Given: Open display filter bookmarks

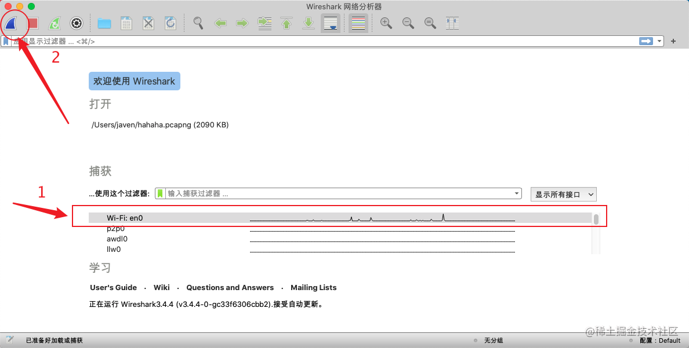Looking at the screenshot, I should tap(6, 41).
